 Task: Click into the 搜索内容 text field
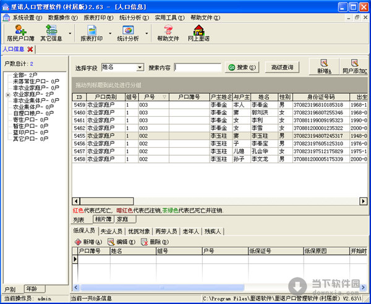point(197,67)
